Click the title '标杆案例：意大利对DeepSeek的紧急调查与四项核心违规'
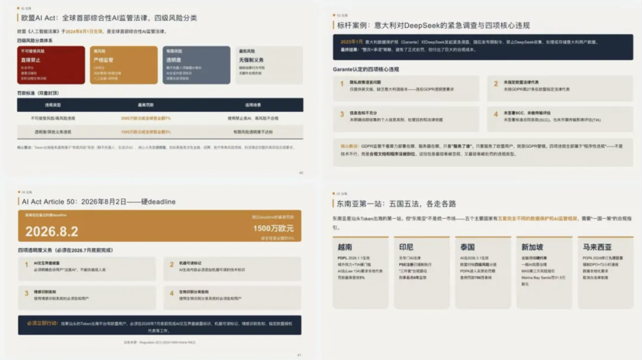This screenshot has width=642, height=360. [x=434, y=25]
